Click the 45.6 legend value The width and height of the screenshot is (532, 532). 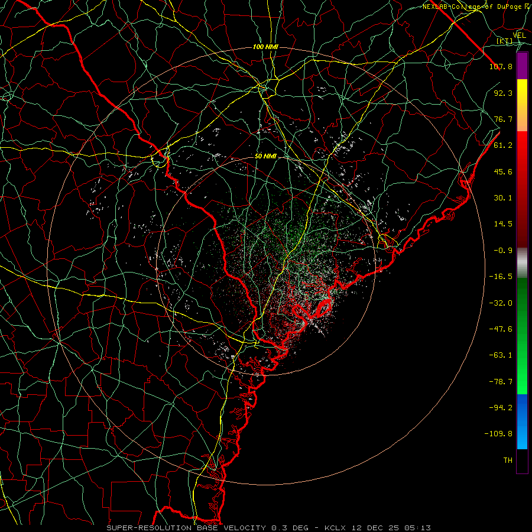tap(503, 171)
